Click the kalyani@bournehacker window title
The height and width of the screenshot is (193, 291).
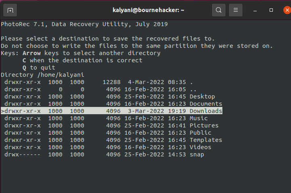pos(148,10)
